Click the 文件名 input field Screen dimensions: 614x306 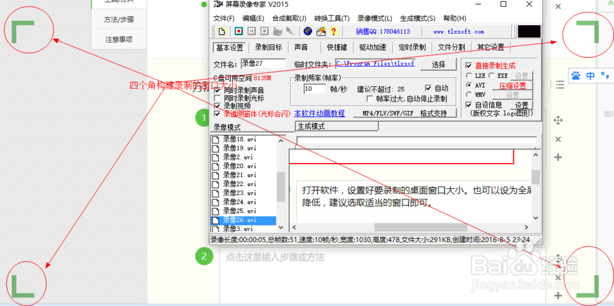(x=263, y=64)
